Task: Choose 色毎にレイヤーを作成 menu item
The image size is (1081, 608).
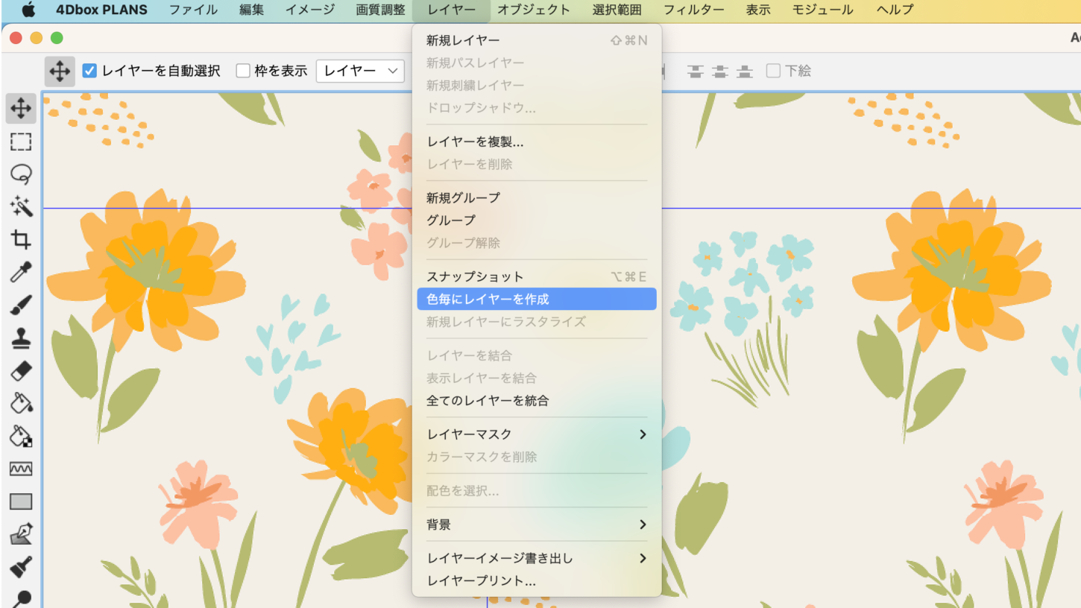Action: 536,299
